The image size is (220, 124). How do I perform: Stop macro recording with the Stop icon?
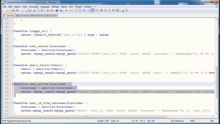click(x=106, y=11)
